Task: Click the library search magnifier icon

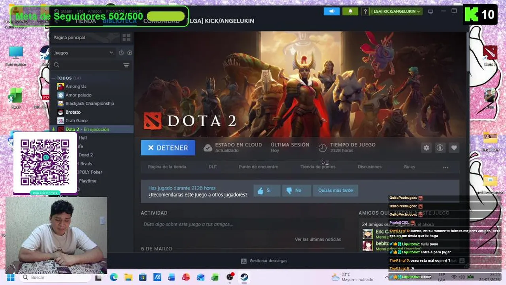Action: tap(57, 65)
